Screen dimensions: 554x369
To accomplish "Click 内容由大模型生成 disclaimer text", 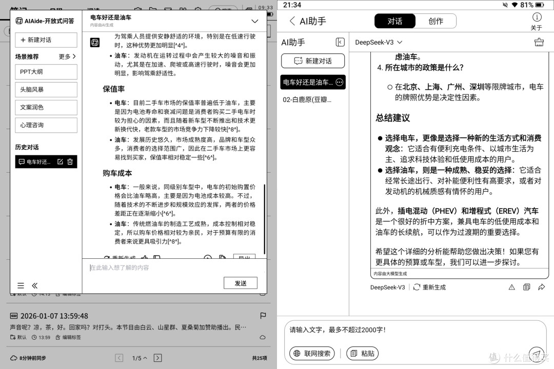I will (390, 274).
